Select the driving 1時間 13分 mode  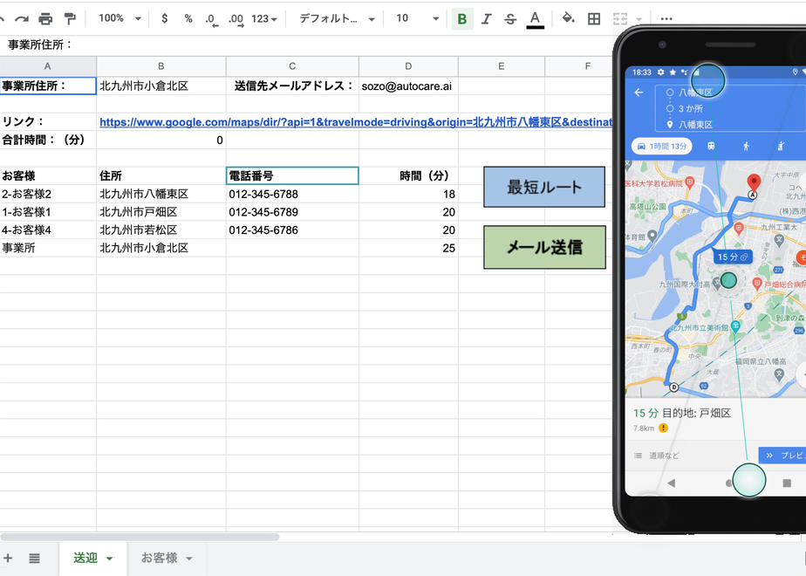coord(662,147)
